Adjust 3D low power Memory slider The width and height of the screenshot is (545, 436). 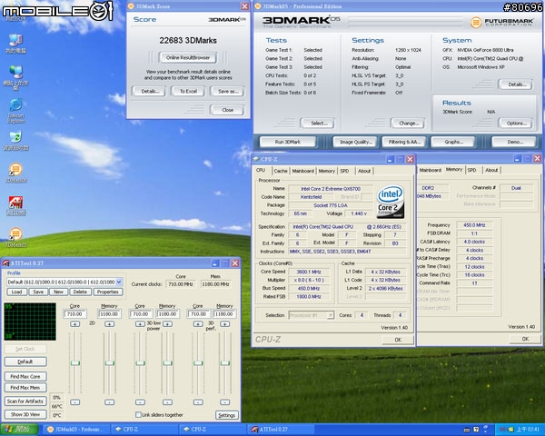pos(167,363)
